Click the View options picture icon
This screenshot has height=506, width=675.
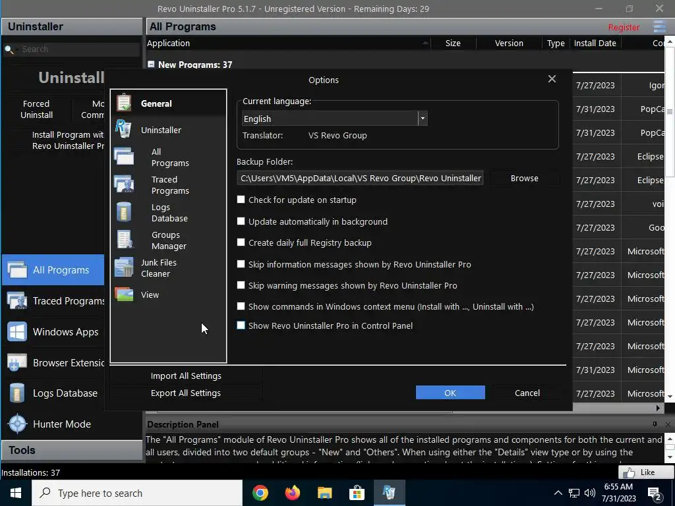coord(124,295)
